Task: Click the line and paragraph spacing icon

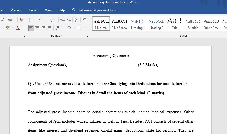Action: pyautogui.click(x=57, y=28)
